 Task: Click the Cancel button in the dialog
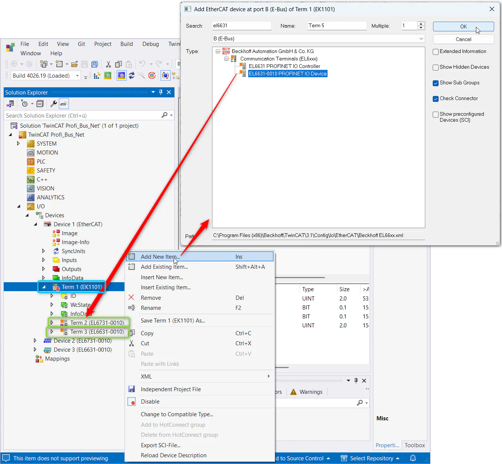pyautogui.click(x=463, y=39)
